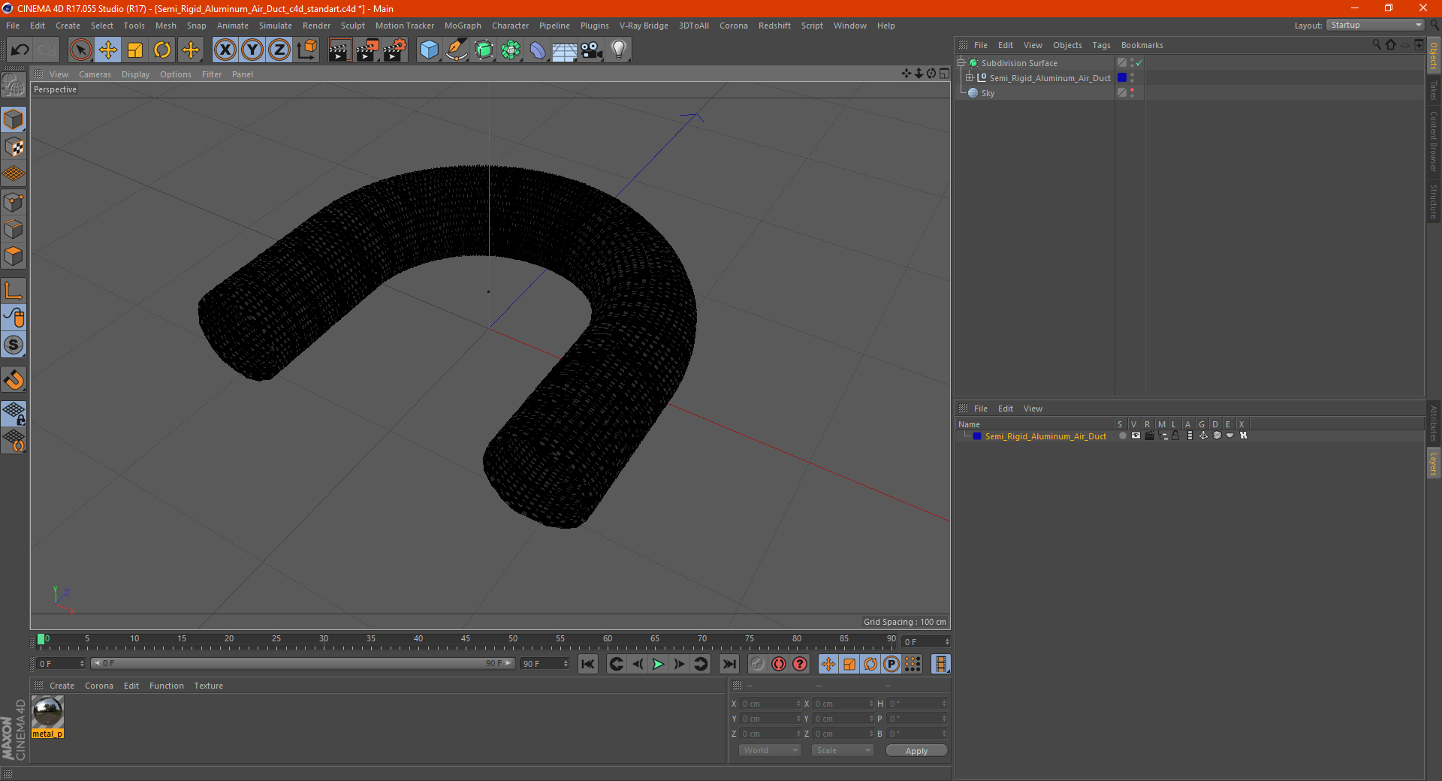Click the Render to Picture Viewer icon
The image size is (1442, 781).
pos(367,50)
